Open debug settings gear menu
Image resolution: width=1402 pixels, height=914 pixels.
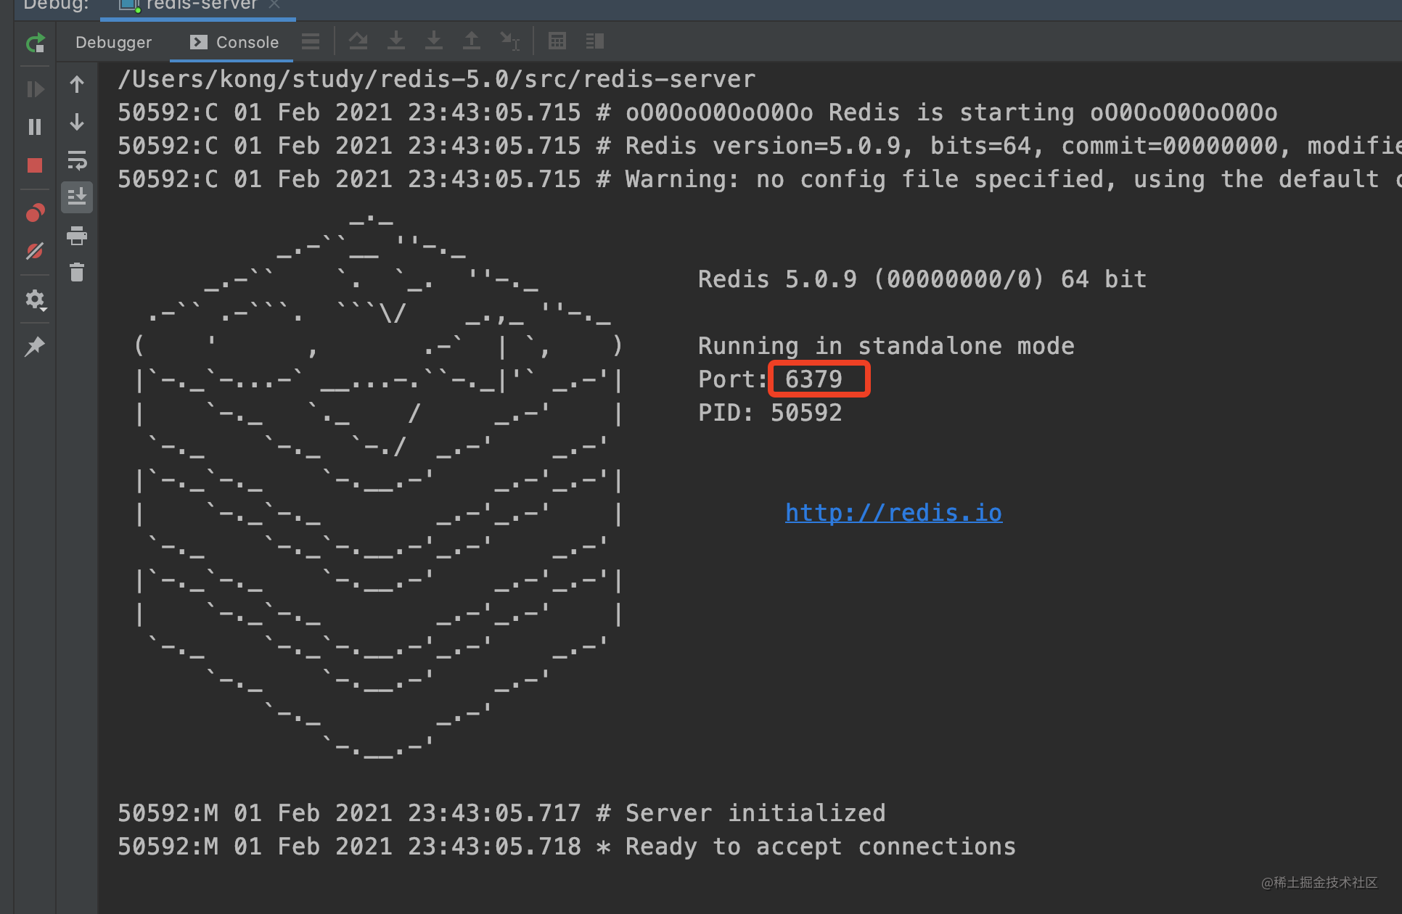(x=35, y=300)
